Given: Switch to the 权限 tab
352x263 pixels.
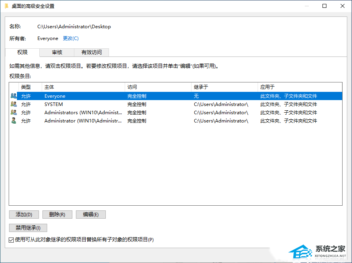Looking at the screenshot, I should tap(22, 53).
